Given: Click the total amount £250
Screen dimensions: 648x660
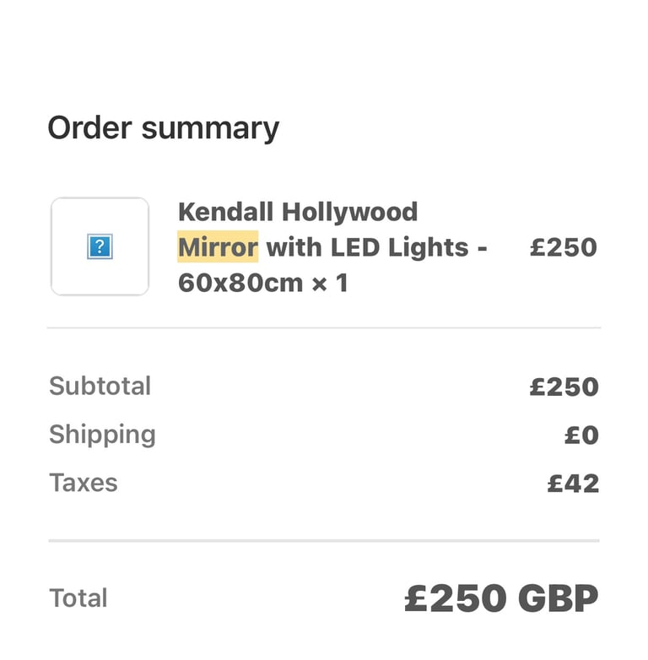Looking at the screenshot, I should pos(456,598).
